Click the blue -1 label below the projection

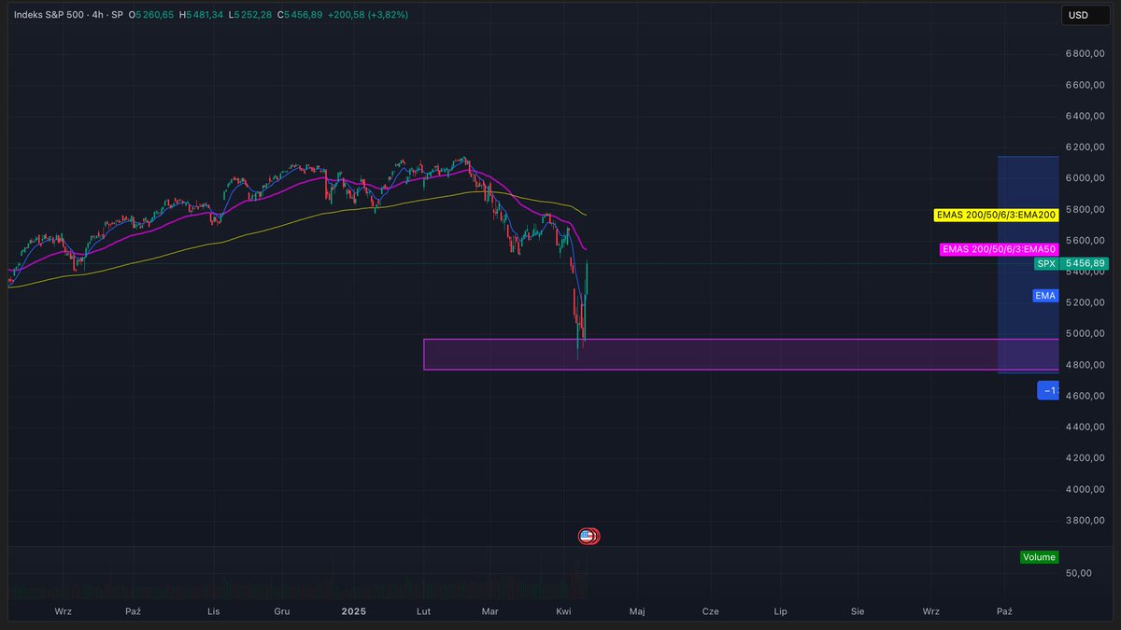click(x=1048, y=390)
